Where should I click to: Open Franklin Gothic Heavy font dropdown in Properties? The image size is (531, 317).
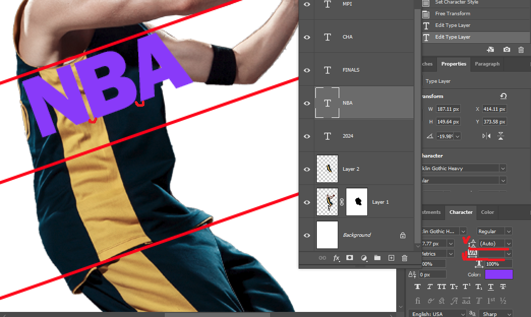coord(503,169)
